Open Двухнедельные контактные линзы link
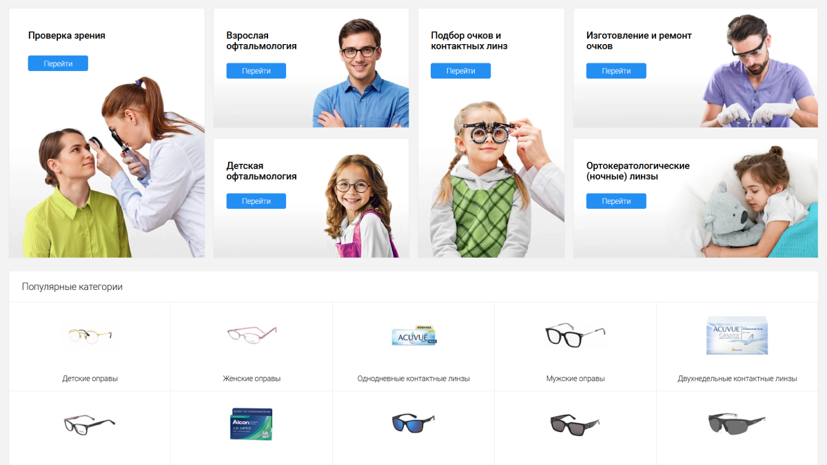The width and height of the screenshot is (827, 465). coord(737,379)
